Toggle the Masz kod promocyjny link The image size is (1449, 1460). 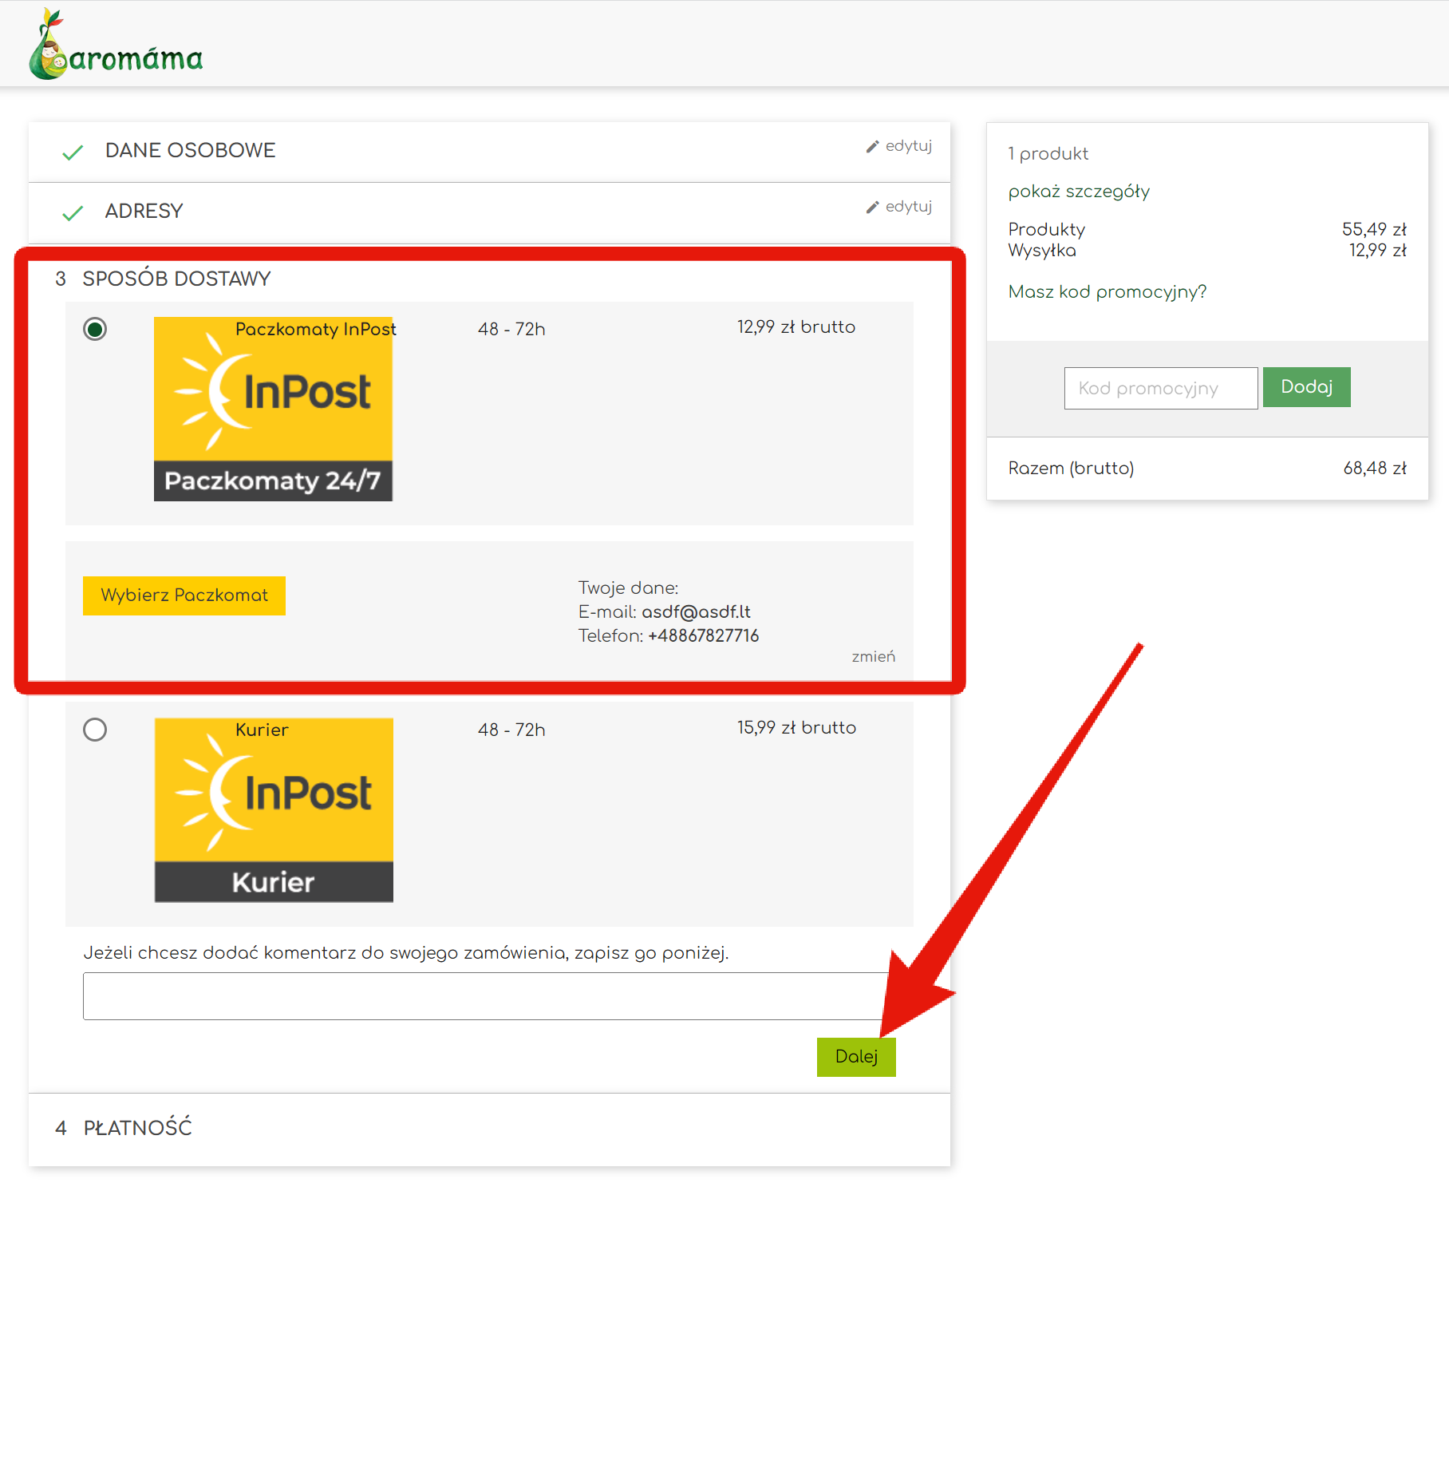pyautogui.click(x=1107, y=292)
